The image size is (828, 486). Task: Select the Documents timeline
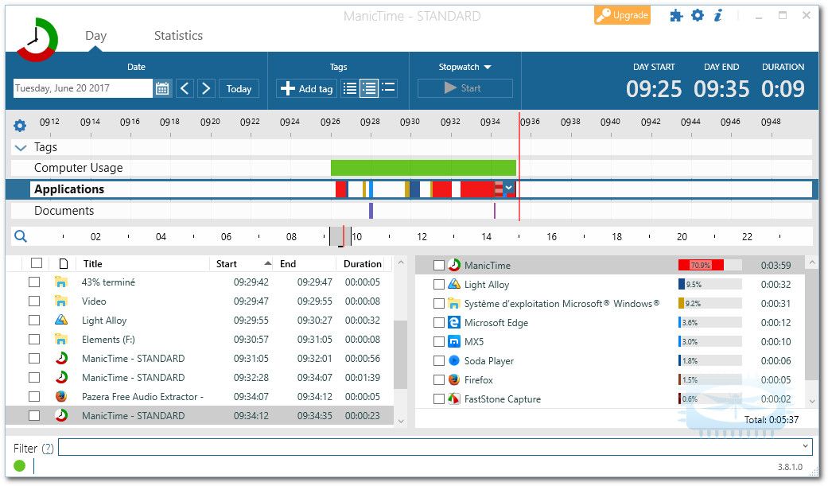(x=64, y=211)
